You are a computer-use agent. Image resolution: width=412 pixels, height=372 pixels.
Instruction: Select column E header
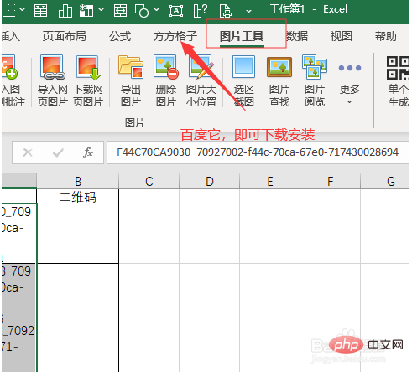point(270,181)
